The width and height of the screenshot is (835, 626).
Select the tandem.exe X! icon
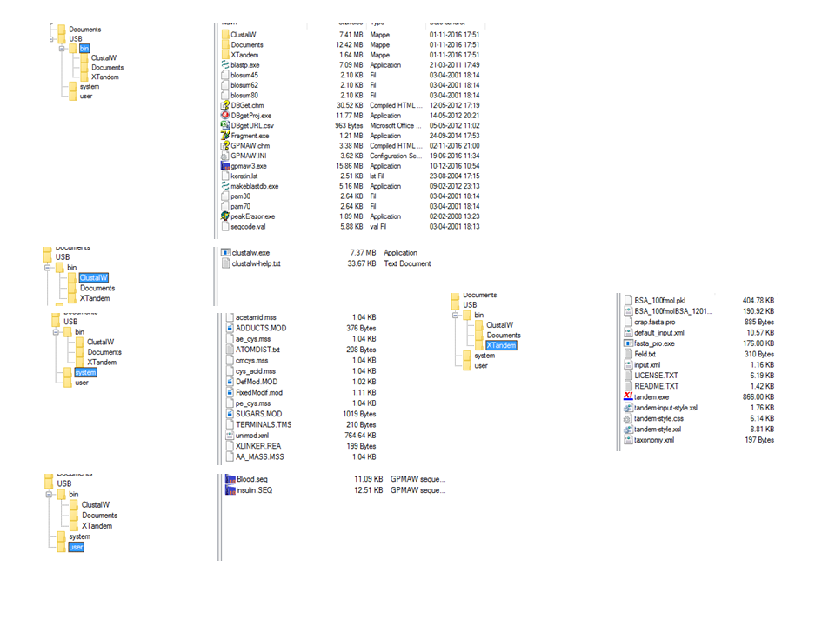tap(628, 396)
